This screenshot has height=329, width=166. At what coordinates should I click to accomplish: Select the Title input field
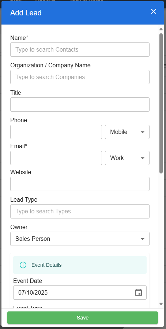80,105
